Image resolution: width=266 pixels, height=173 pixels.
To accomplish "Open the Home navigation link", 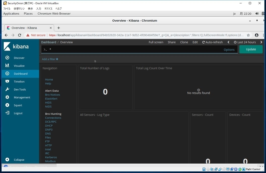I will click(x=49, y=80).
